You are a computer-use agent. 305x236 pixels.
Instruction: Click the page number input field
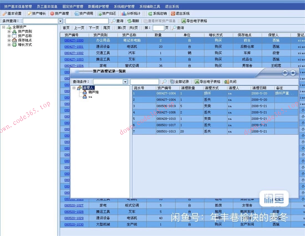[158, 28]
